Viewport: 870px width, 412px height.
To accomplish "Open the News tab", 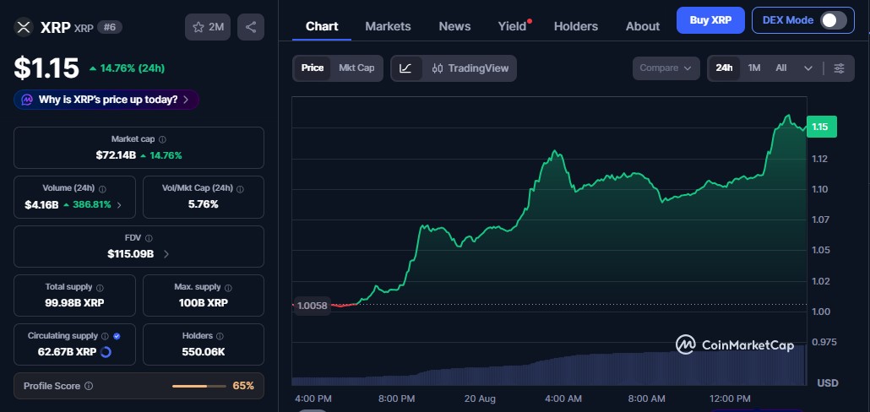I will [454, 26].
